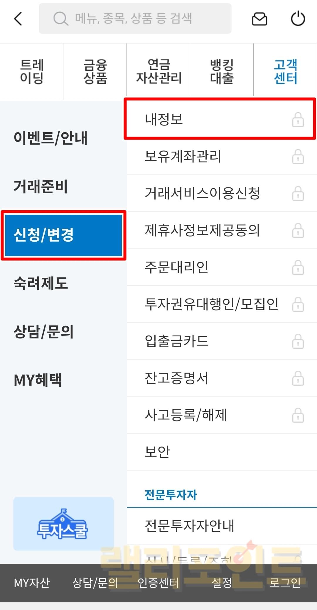The height and width of the screenshot is (610, 317).
Task: Tap the lock icon beside 잔고증명서
Action: [298, 378]
